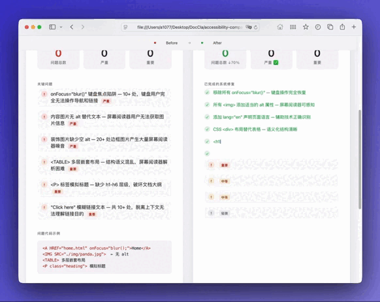Click the check icon beside the <h1 line
This screenshot has height=302, width=380.
pyautogui.click(x=207, y=141)
